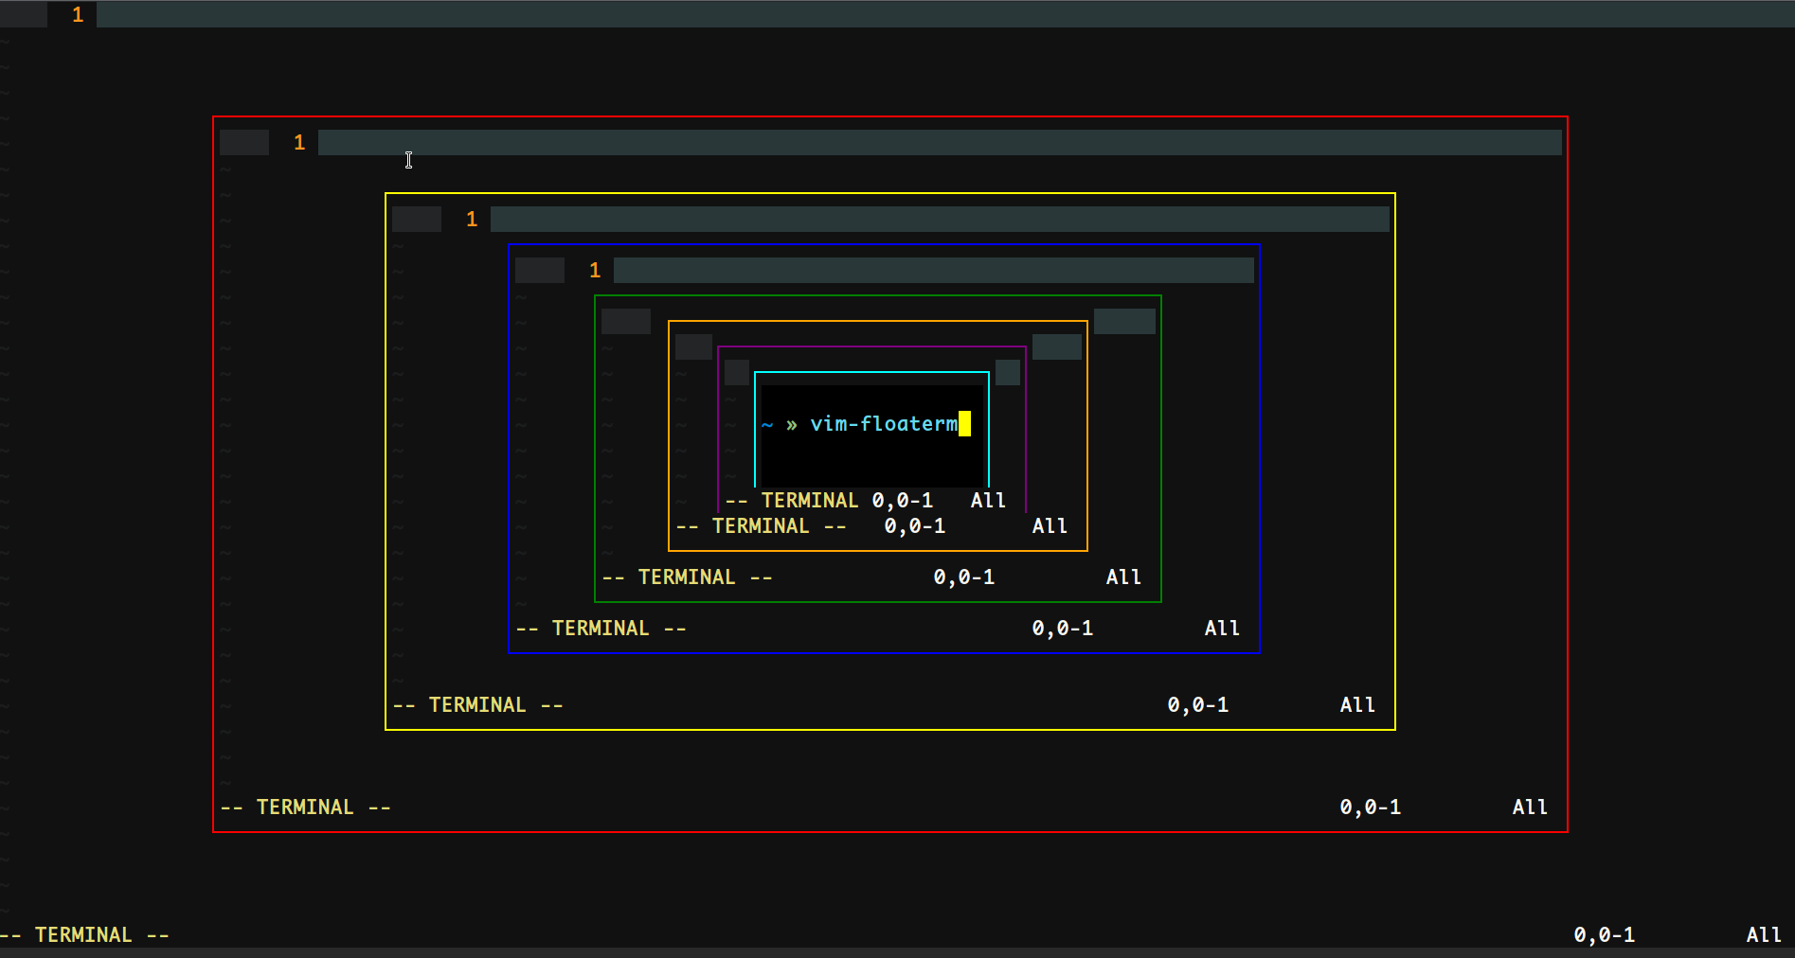Click the 'All' indicator in the red-bordered window
The width and height of the screenshot is (1795, 958).
point(1530,807)
